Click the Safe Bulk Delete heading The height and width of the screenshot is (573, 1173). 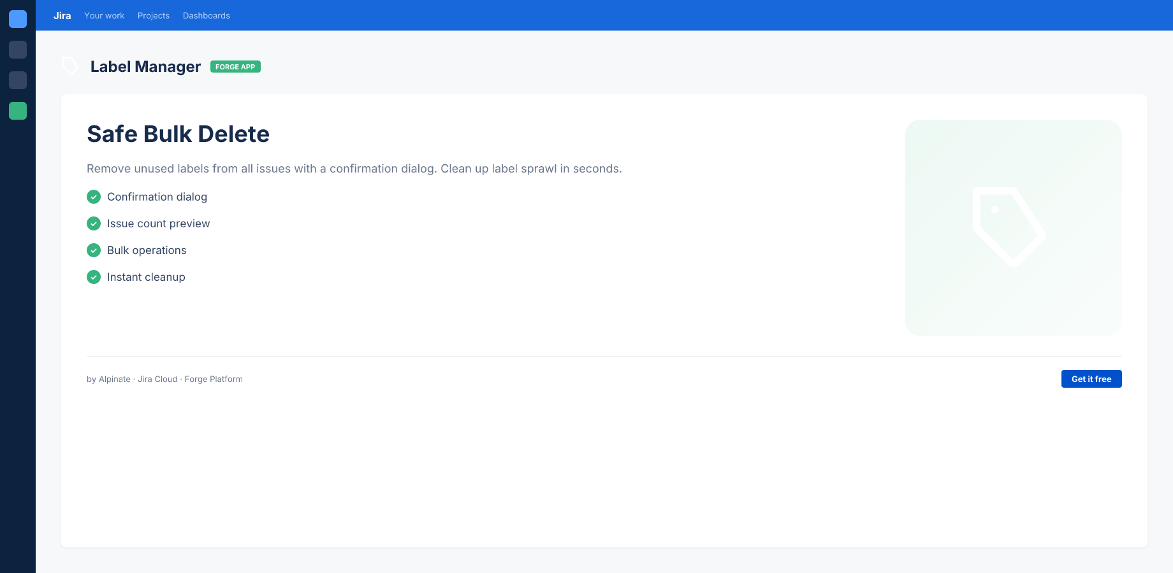coord(178,134)
